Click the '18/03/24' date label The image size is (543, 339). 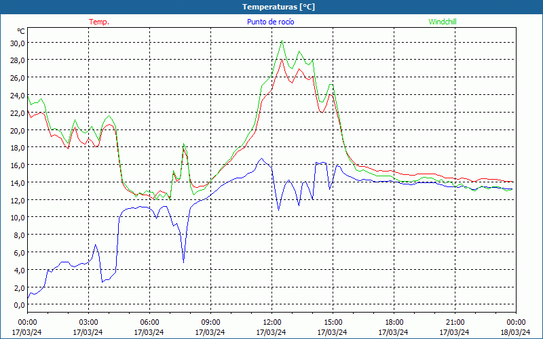(x=516, y=332)
